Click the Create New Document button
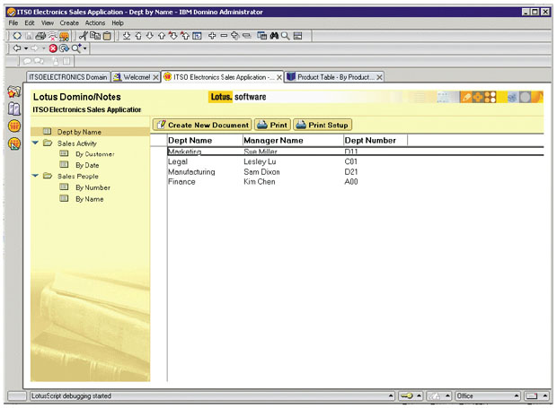 point(202,125)
